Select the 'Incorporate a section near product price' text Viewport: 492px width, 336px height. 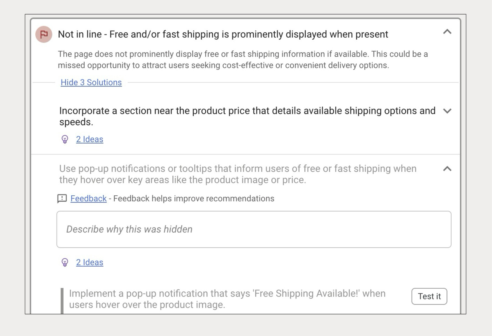coord(247,116)
